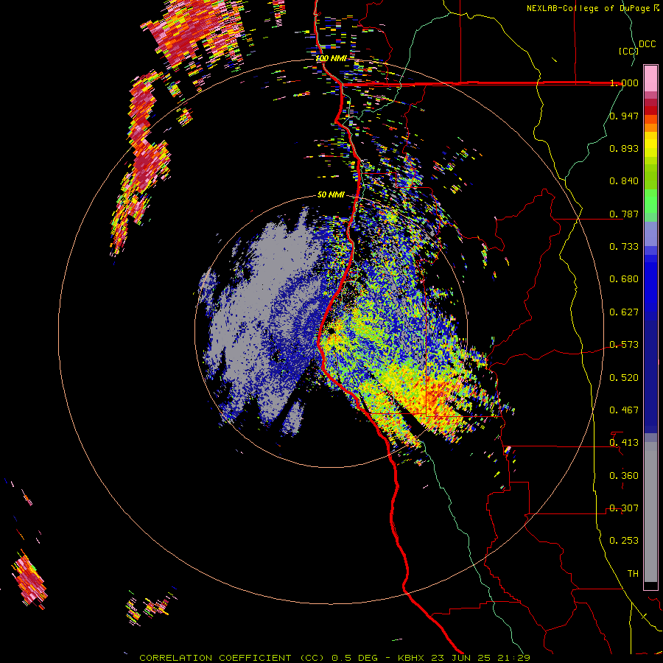Click the 0.840 scale value
The height and width of the screenshot is (663, 663).
click(x=624, y=181)
